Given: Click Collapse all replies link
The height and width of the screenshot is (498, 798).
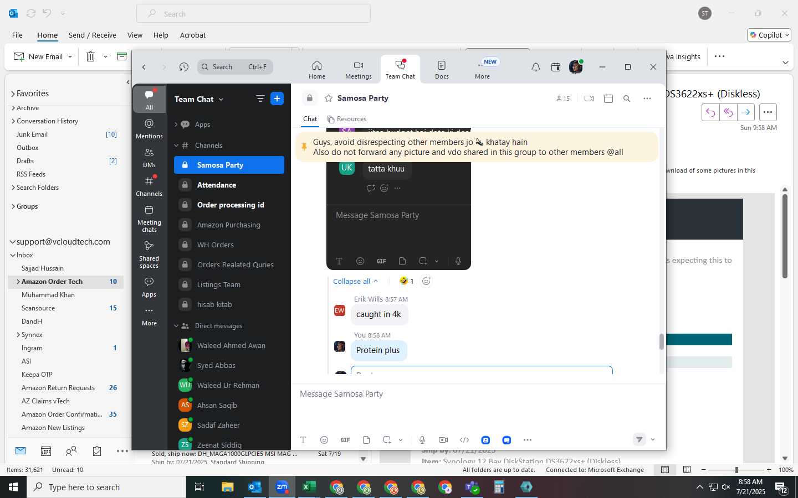Looking at the screenshot, I should [355, 281].
